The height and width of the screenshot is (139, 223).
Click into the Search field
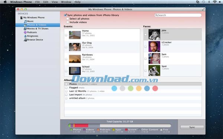[x=178, y=15]
